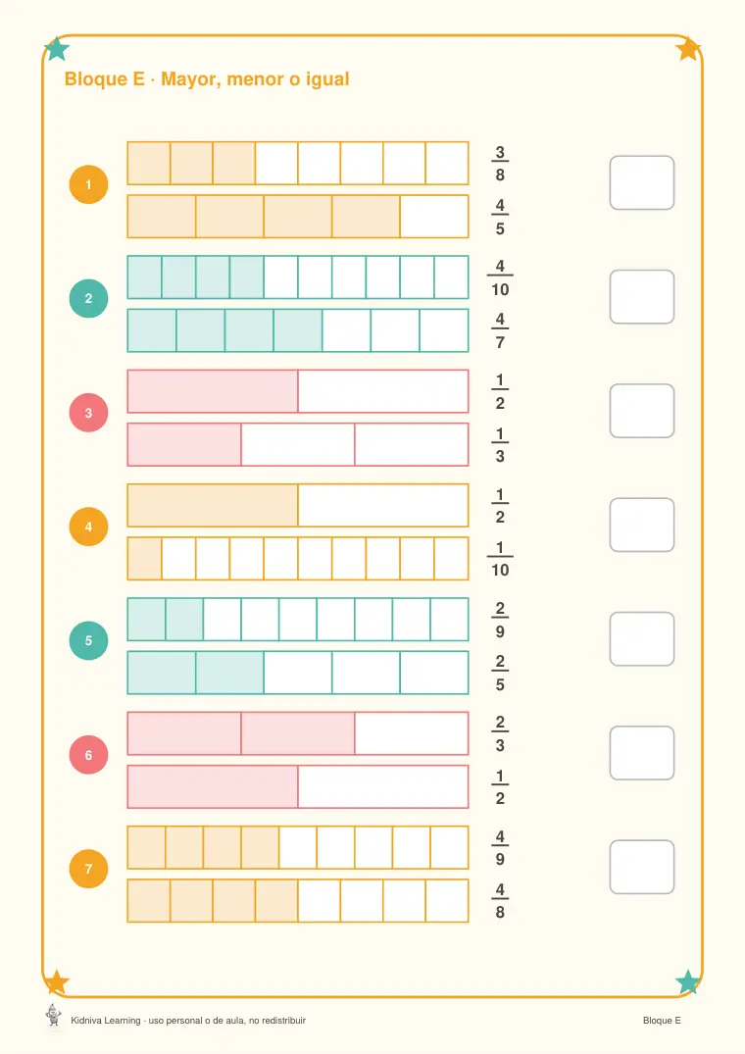Click the single shaded cell of the 1/10 bar
Screen dimensions: 745x1054
coord(144,559)
